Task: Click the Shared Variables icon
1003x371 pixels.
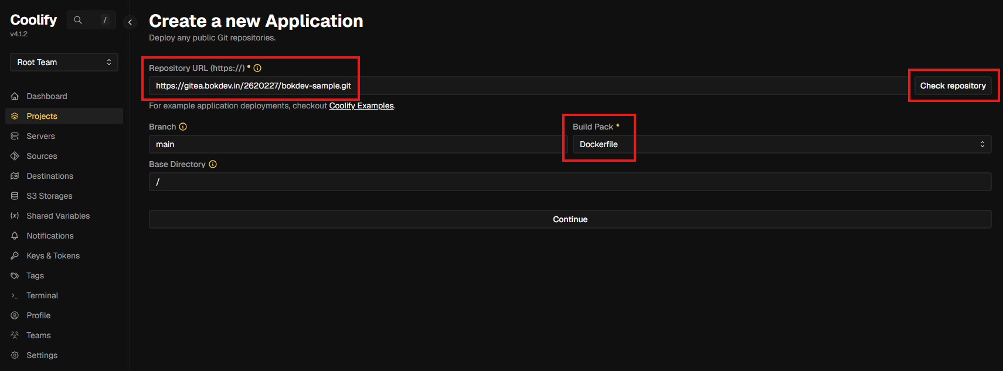Action: [15, 216]
